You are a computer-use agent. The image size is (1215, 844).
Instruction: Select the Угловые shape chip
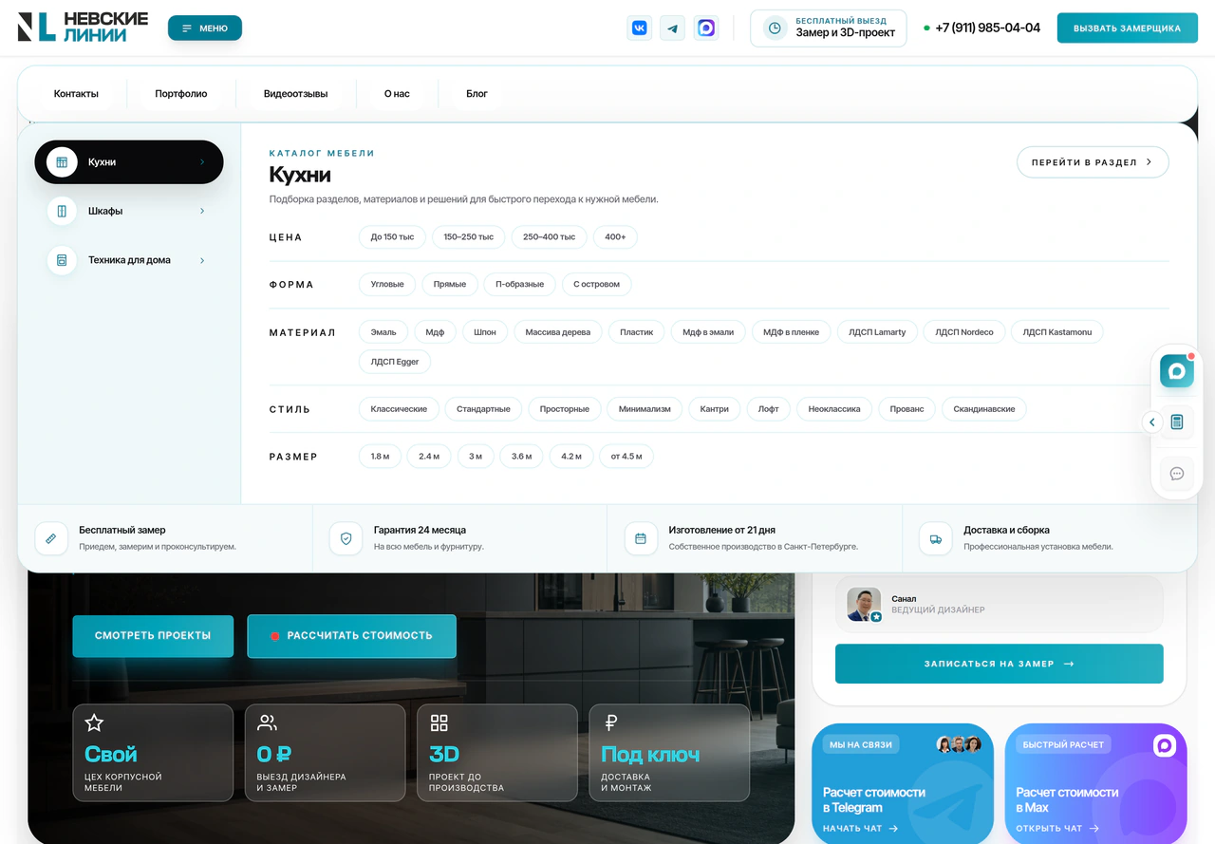(x=387, y=284)
